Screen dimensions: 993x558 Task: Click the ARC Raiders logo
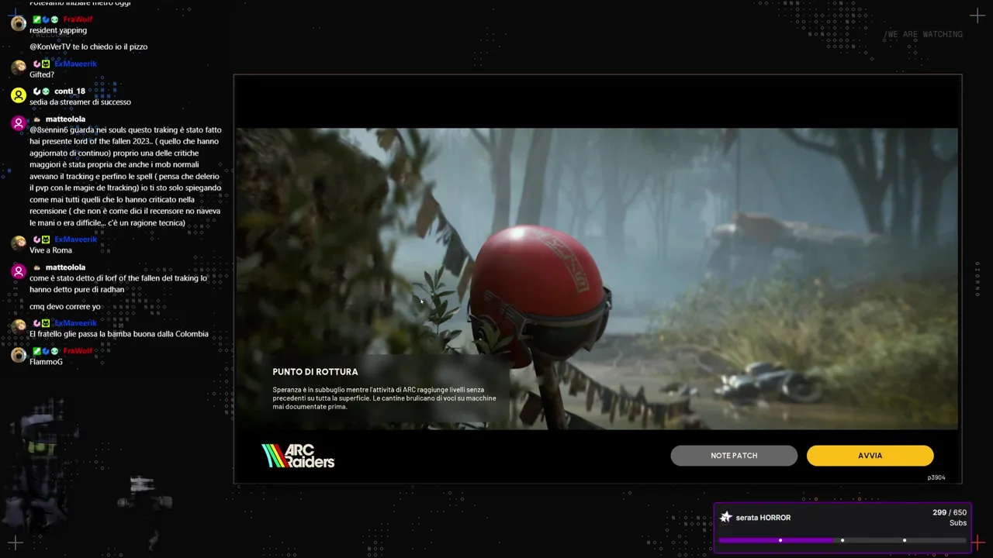coord(298,456)
